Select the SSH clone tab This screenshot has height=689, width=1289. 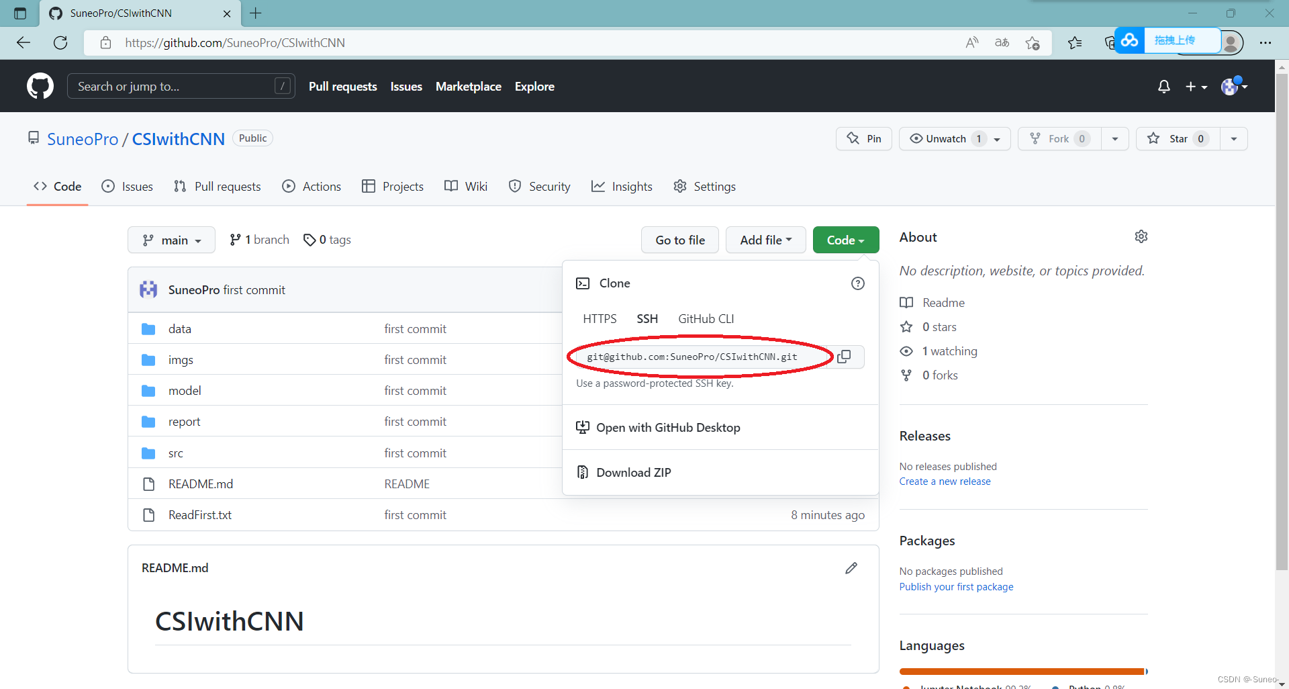647,319
